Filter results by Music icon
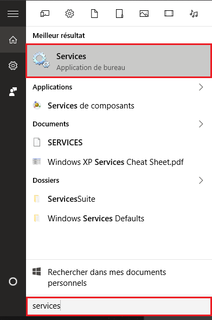This screenshot has height=320, width=212. [x=194, y=14]
